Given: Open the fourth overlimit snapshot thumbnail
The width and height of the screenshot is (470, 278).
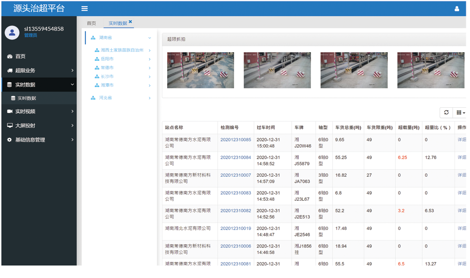Looking at the screenshot, I should [431, 70].
